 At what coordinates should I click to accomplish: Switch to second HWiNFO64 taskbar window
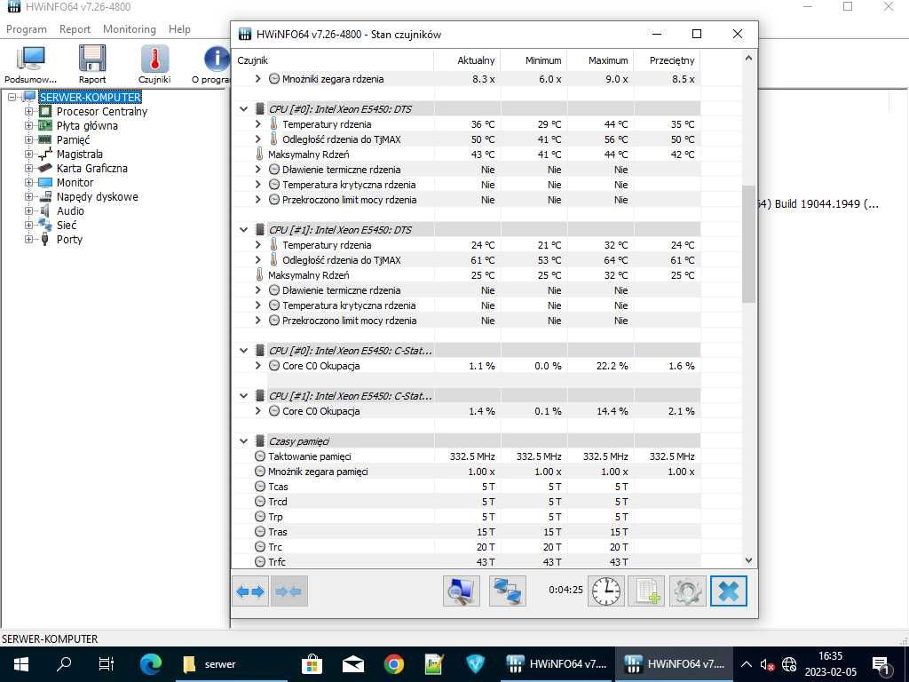coord(674,664)
